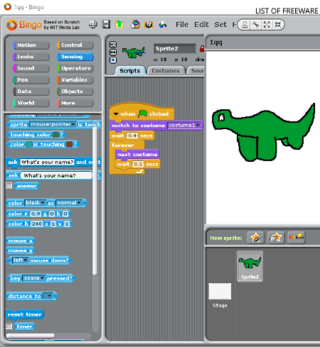Toggle the sprite lock icon
This screenshot has width=320, height=347.
pos(202,48)
